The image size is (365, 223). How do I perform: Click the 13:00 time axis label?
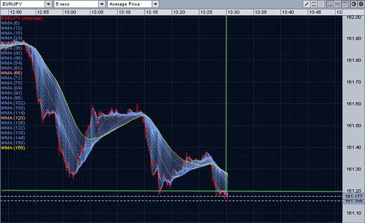pos(70,12)
